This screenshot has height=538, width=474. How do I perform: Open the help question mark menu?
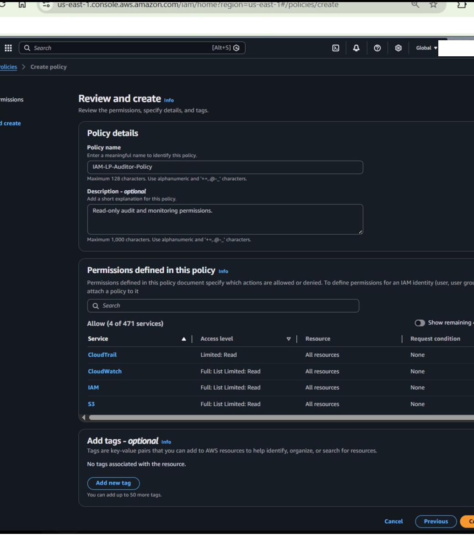377,48
